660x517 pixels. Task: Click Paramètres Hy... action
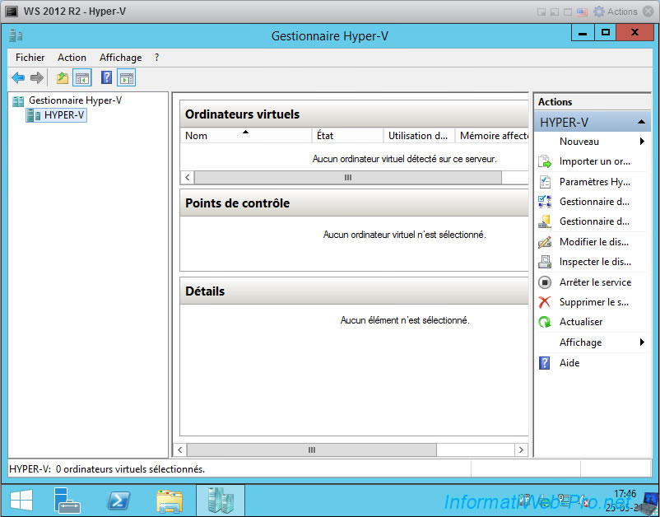tap(594, 182)
